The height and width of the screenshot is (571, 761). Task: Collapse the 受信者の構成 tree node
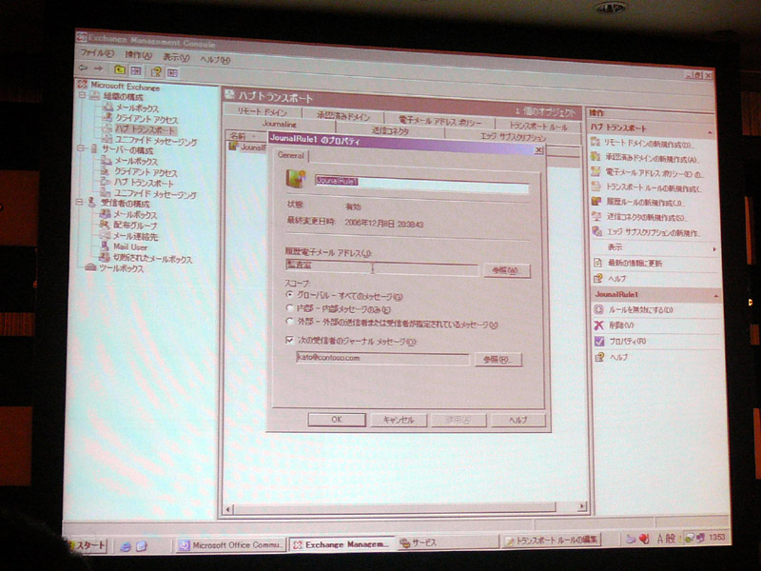click(80, 202)
